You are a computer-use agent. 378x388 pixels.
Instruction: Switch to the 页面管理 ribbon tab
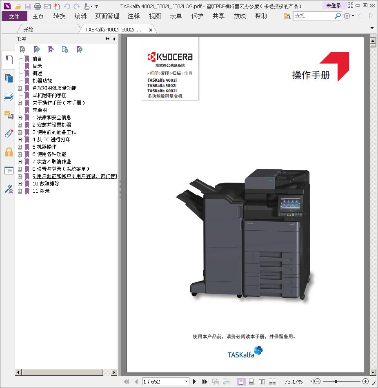[107, 16]
